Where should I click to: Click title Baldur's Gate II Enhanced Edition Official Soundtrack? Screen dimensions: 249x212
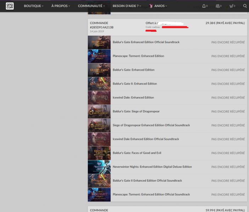pos(147,181)
